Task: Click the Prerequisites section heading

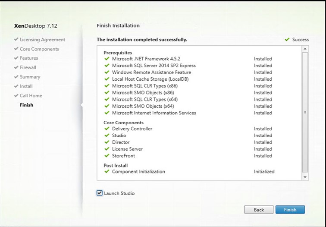Action: 118,53
